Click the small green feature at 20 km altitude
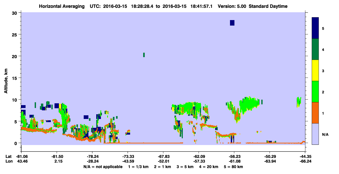The image size is (339, 174). [144, 55]
